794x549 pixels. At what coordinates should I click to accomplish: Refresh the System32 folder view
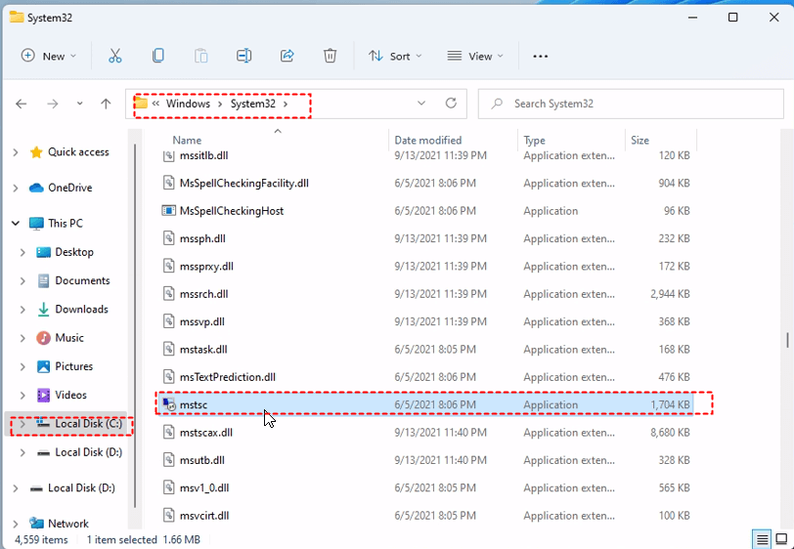pyautogui.click(x=451, y=104)
